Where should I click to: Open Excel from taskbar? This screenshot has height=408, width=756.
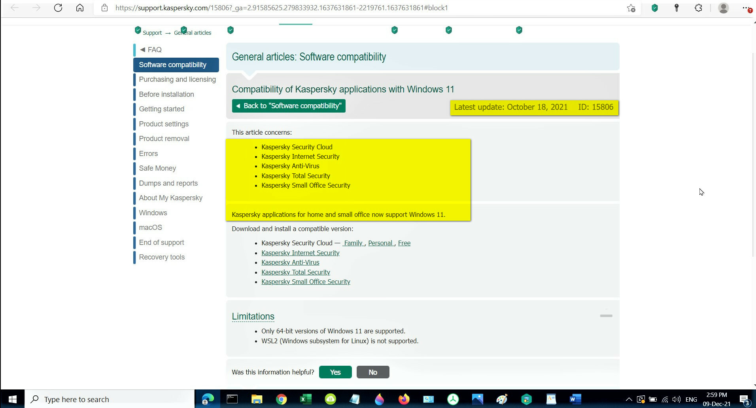point(306,399)
